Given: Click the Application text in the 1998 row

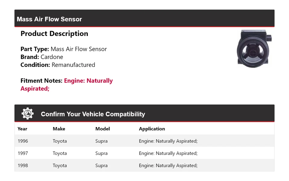Looking at the screenshot, I should coord(168,165).
